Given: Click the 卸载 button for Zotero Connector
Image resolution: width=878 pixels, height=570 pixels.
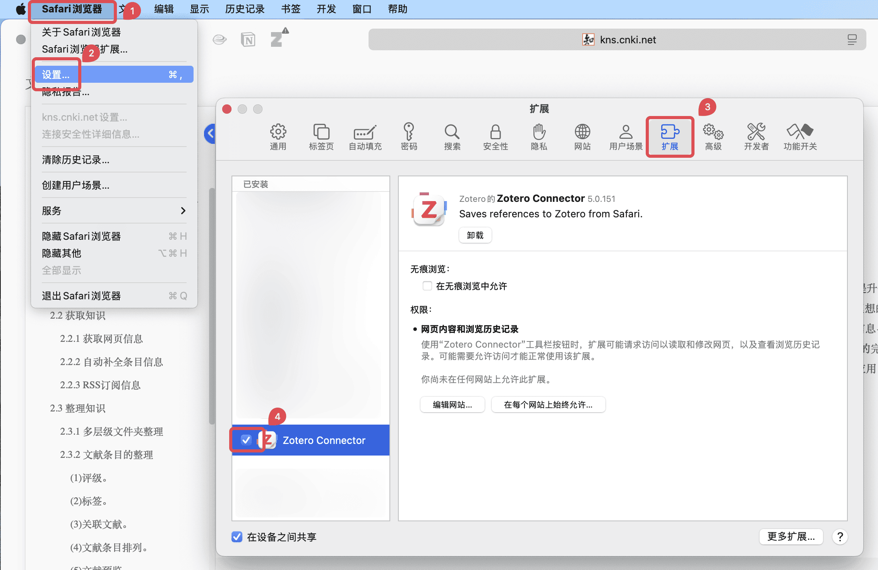Looking at the screenshot, I should [475, 235].
